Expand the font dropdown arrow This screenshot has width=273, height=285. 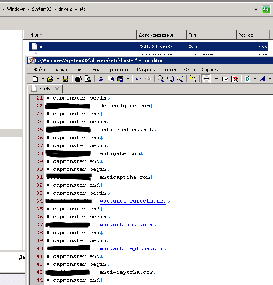coord(270,79)
